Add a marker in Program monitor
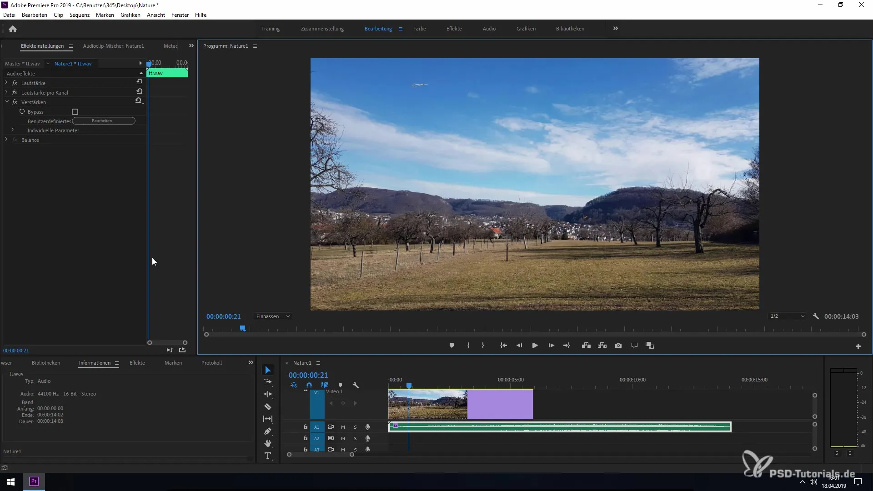This screenshot has height=491, width=873. tap(452, 346)
